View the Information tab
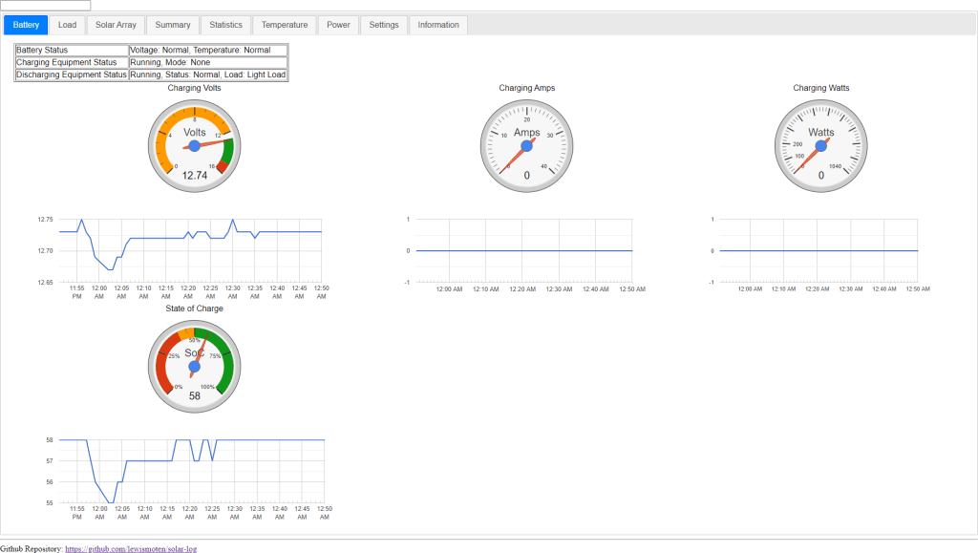This screenshot has height=553, width=978. [438, 25]
